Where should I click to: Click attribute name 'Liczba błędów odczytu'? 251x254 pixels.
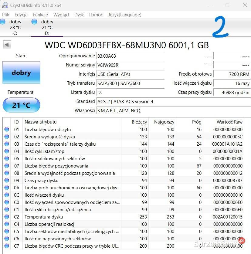[48, 130]
